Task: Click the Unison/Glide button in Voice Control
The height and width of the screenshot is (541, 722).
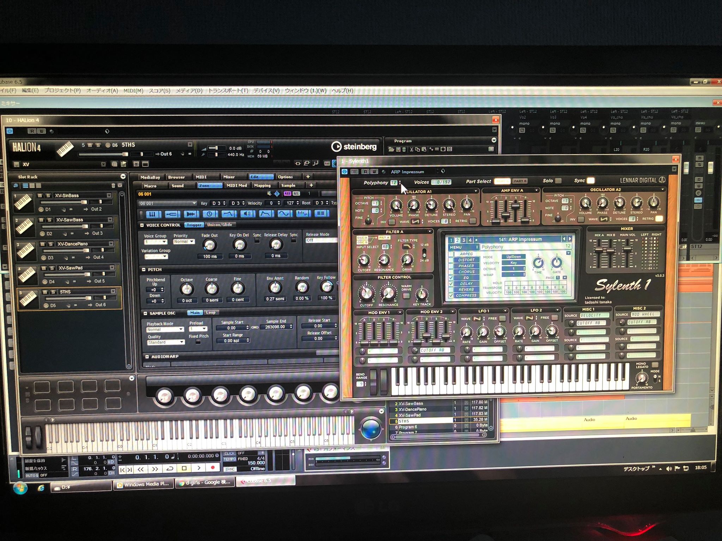Action: tap(220, 225)
